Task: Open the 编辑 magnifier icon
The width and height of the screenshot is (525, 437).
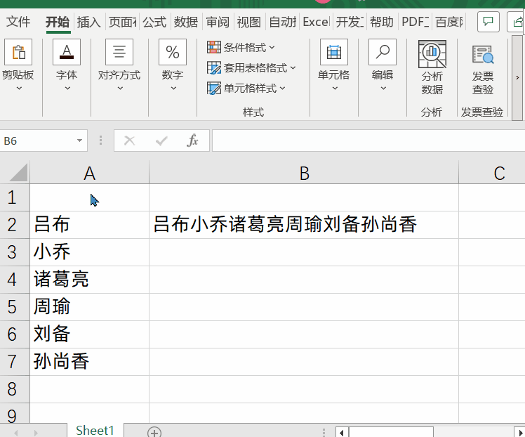Action: tap(383, 52)
